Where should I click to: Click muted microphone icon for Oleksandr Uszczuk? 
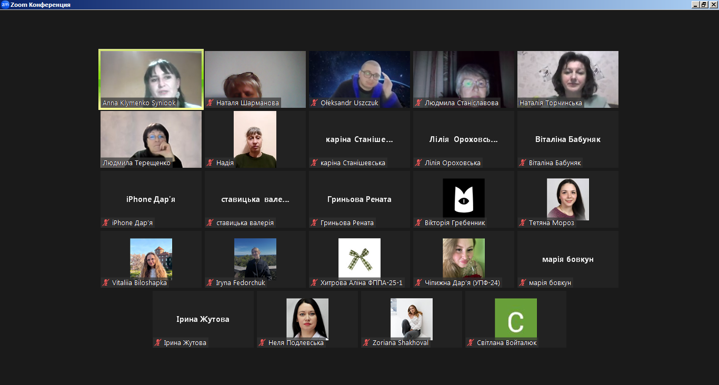[x=314, y=103]
